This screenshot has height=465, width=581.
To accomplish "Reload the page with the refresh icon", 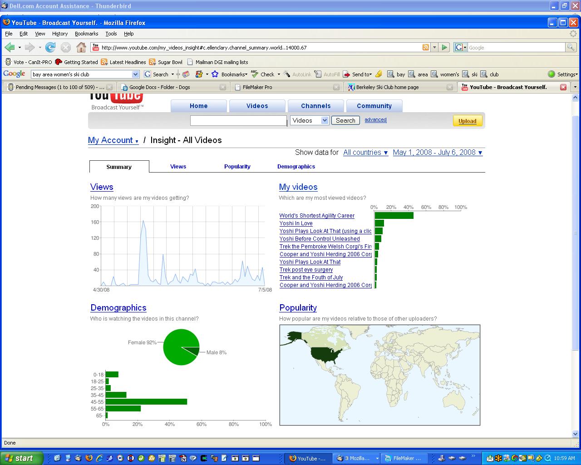I will (x=50, y=47).
